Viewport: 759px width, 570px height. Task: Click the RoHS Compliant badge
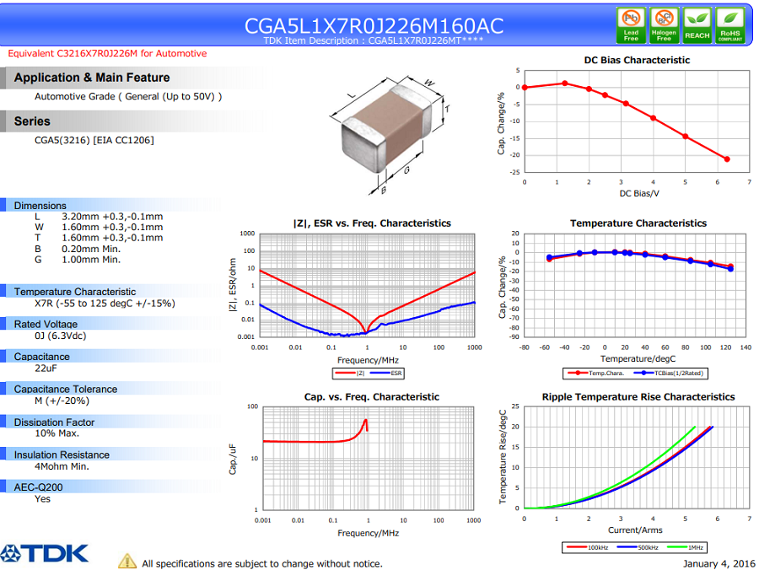click(730, 25)
